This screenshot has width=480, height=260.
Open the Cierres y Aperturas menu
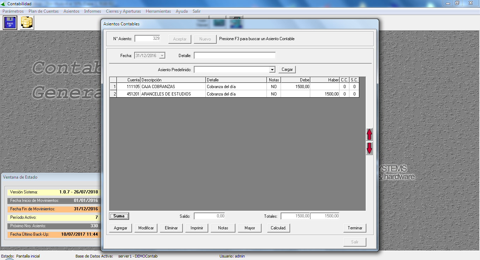click(x=123, y=11)
